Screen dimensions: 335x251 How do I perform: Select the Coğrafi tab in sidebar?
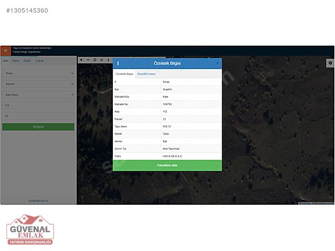[x=39, y=61]
